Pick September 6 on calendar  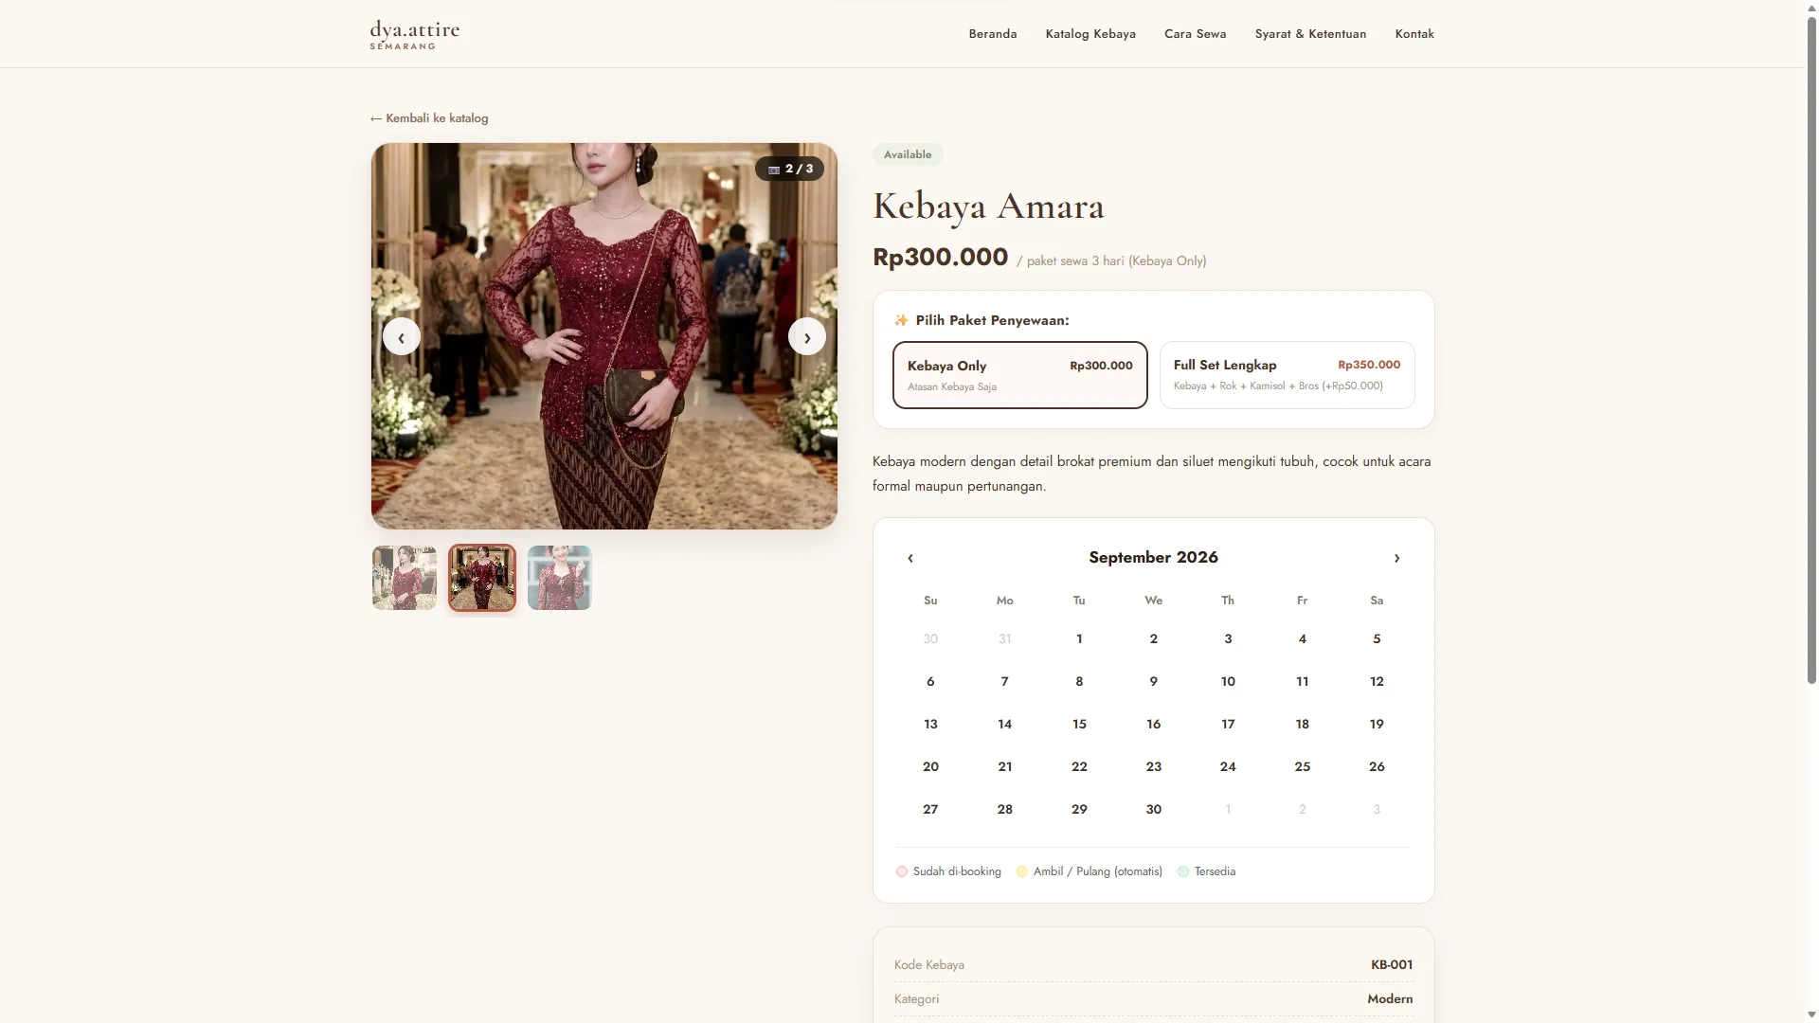coord(930,682)
